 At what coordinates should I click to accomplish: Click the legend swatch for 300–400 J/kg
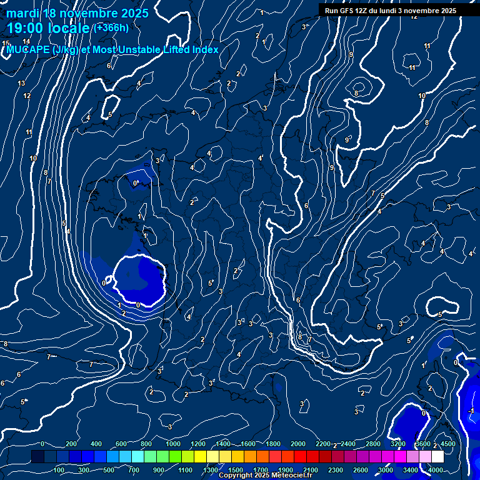click(x=88, y=456)
